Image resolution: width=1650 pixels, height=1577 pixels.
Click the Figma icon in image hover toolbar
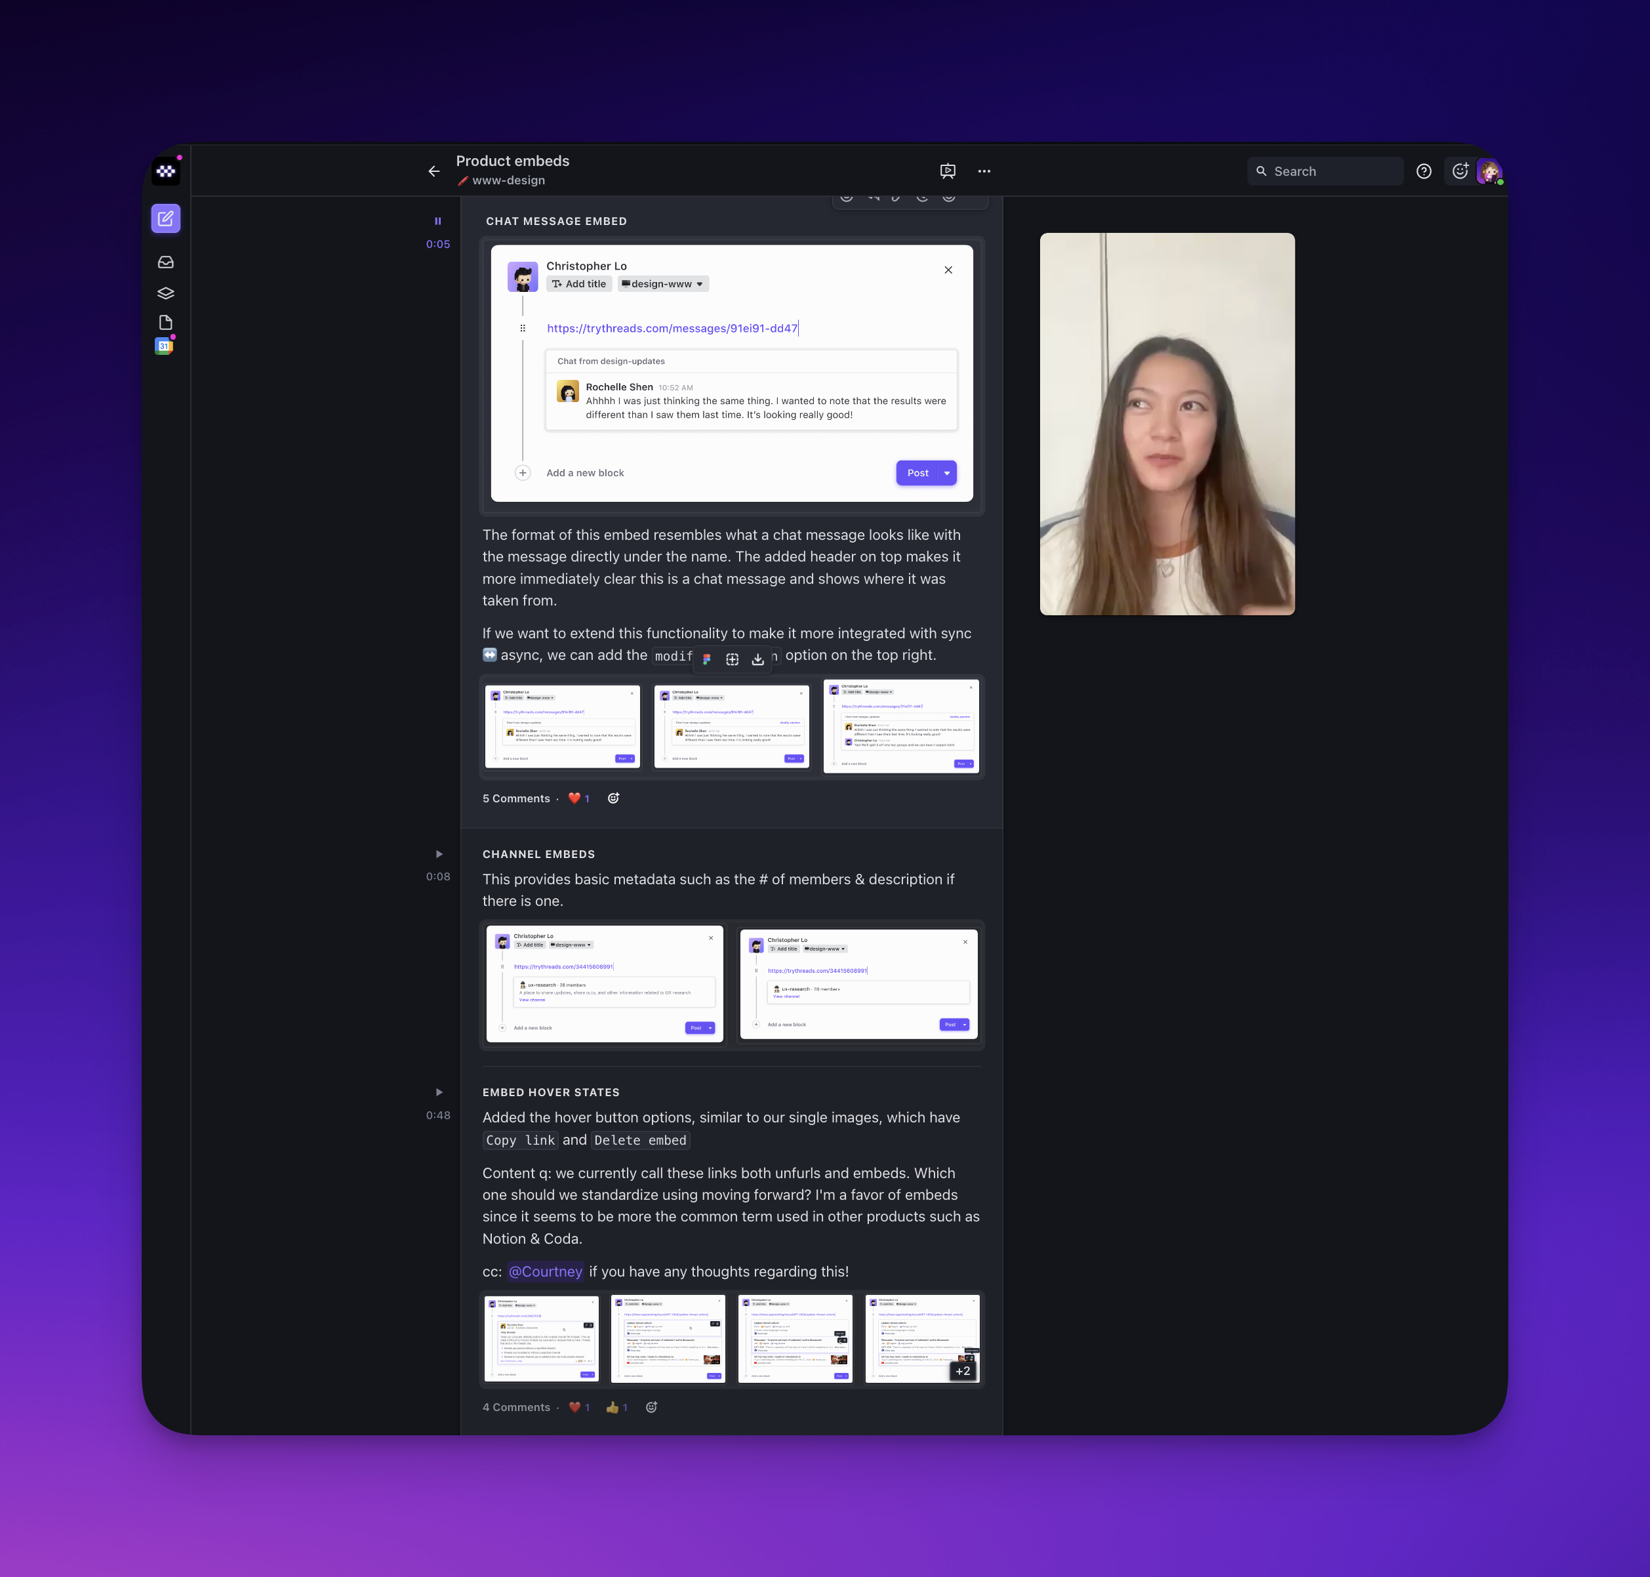pyautogui.click(x=707, y=659)
